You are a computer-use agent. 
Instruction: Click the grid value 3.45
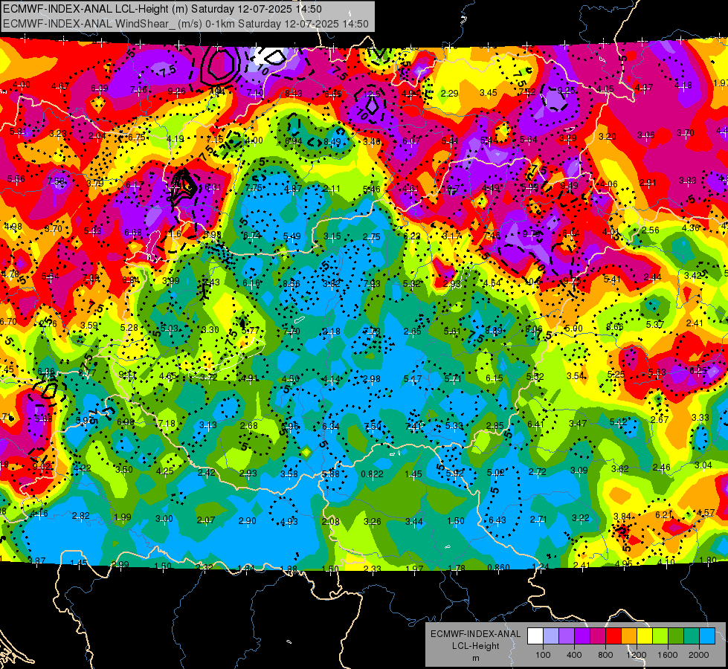[x=489, y=93]
